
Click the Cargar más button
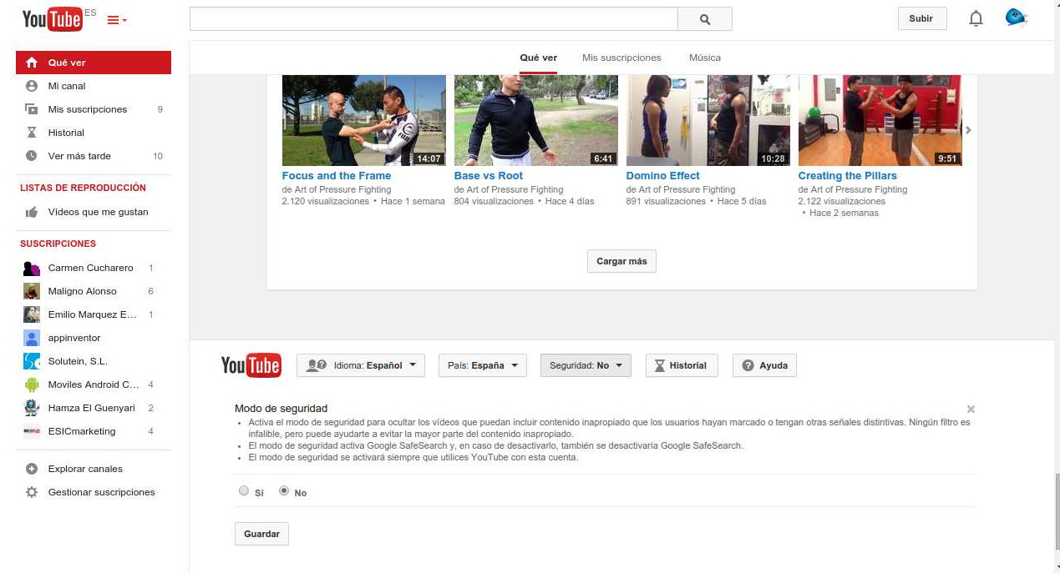(621, 261)
